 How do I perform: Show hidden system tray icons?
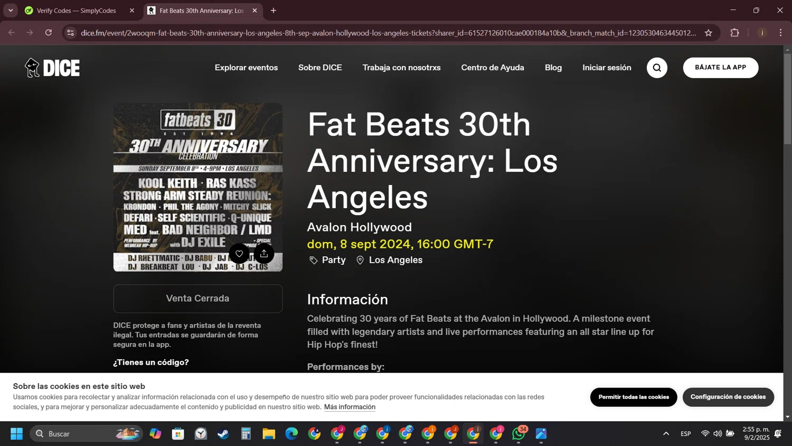coord(666,434)
